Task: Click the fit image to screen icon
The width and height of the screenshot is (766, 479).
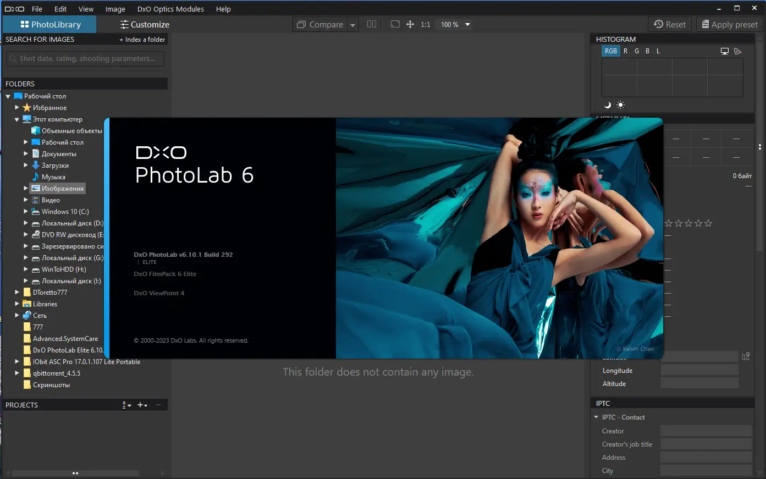Action: (395, 24)
